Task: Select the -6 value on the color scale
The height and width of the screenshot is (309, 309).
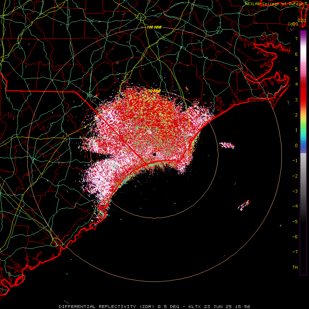Action: click(295, 237)
